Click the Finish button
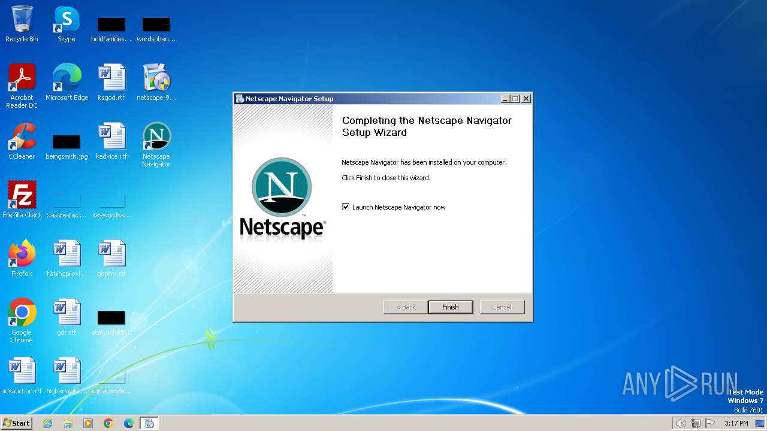Image resolution: width=767 pixels, height=431 pixels. [451, 307]
